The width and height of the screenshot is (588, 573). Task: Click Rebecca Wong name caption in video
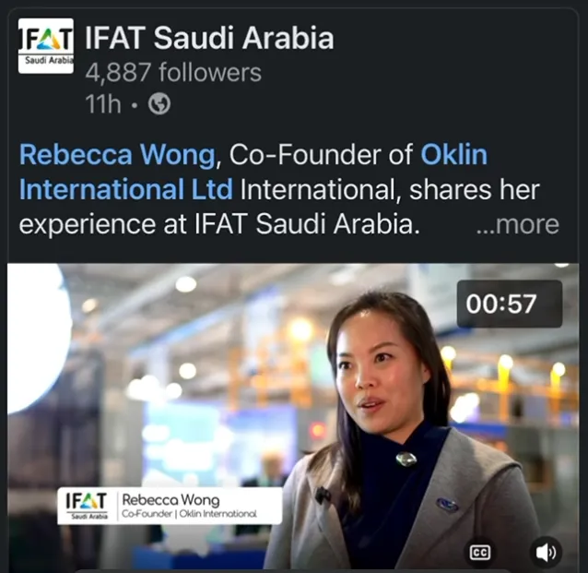coord(171,500)
